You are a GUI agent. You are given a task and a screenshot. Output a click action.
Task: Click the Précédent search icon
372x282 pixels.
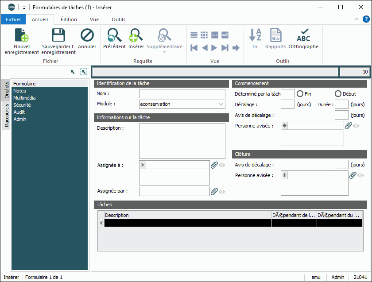[x=114, y=36]
